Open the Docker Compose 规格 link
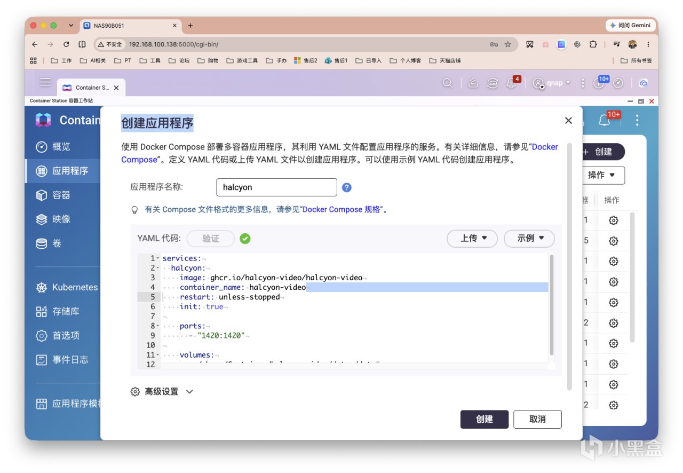The height and width of the screenshot is (473, 683). [x=341, y=210]
